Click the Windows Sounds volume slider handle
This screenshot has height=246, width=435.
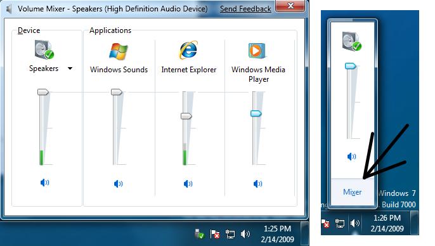117,92
